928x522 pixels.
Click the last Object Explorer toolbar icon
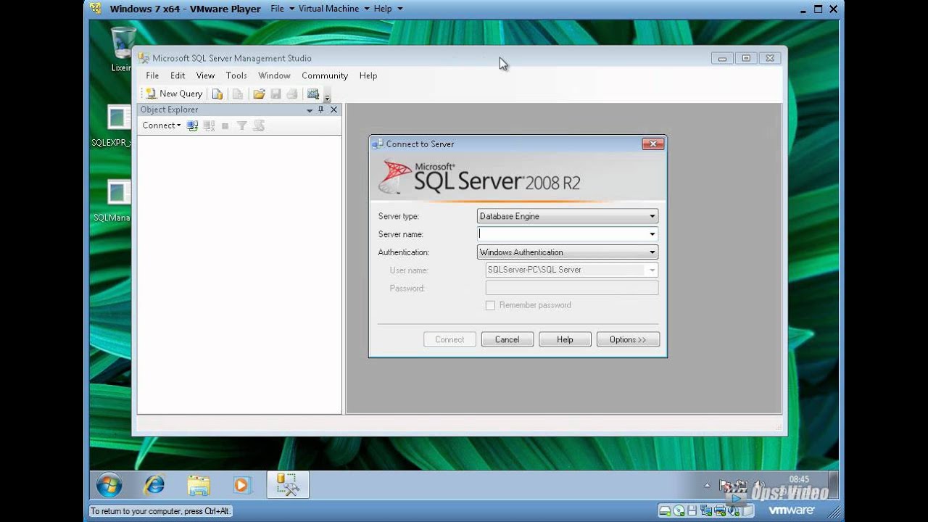259,125
